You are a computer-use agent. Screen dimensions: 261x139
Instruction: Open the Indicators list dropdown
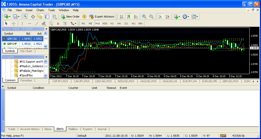177,17
